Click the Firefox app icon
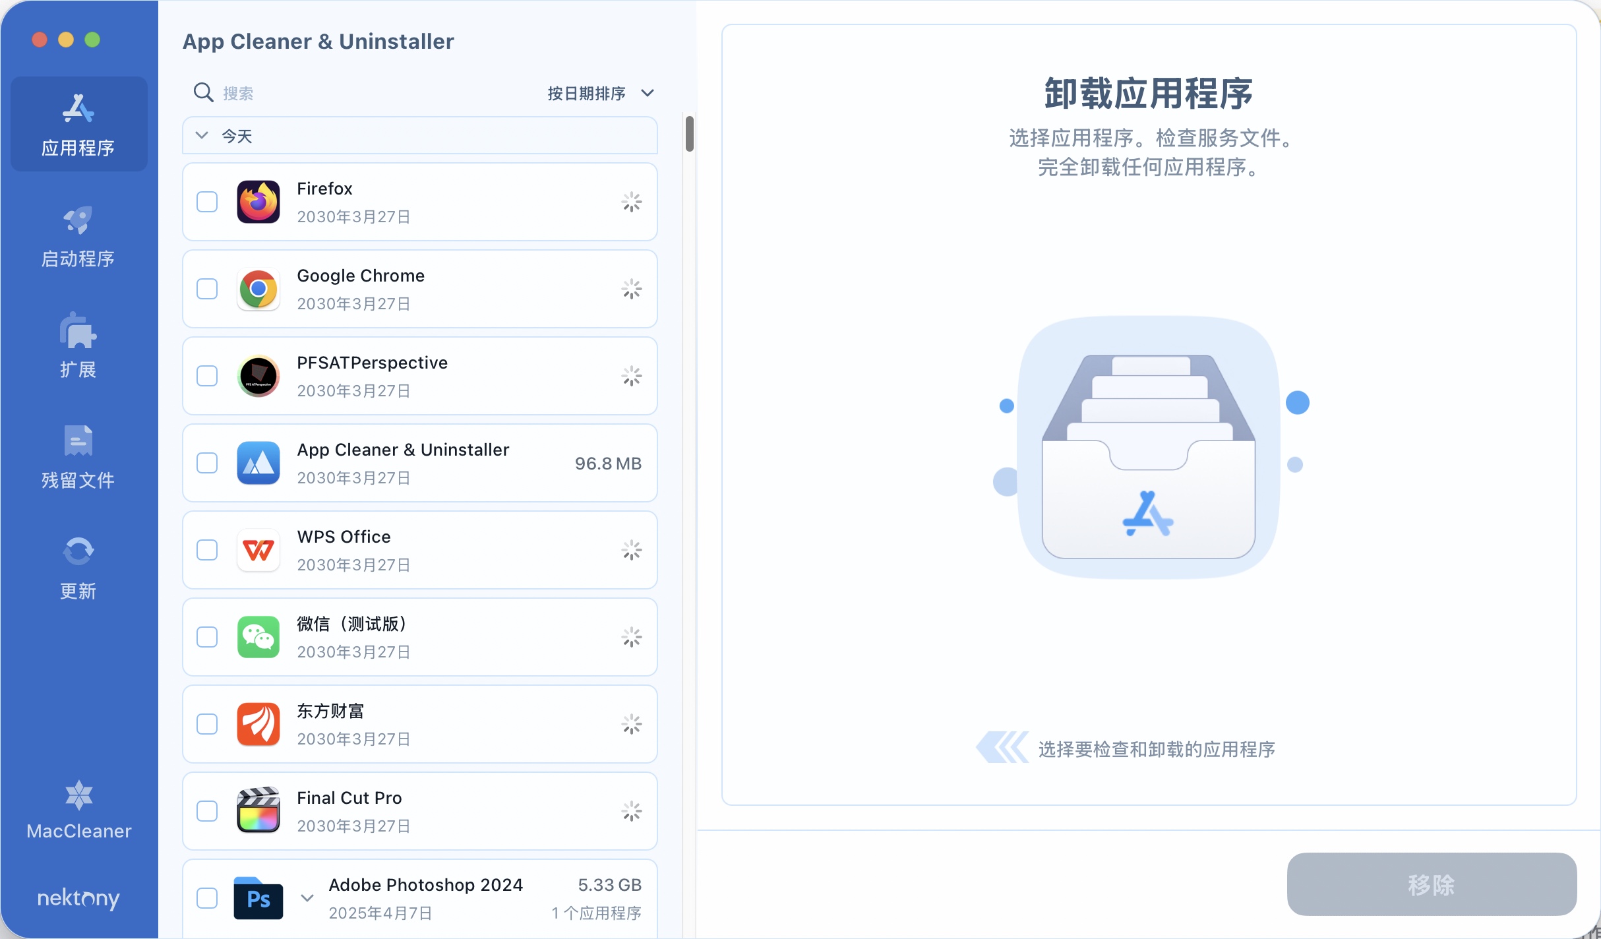This screenshot has width=1601, height=939. (x=258, y=202)
